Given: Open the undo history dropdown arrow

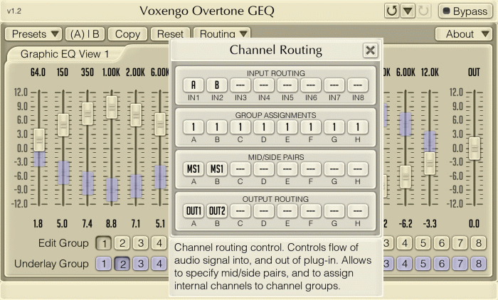Looking at the screenshot, I should (408, 11).
